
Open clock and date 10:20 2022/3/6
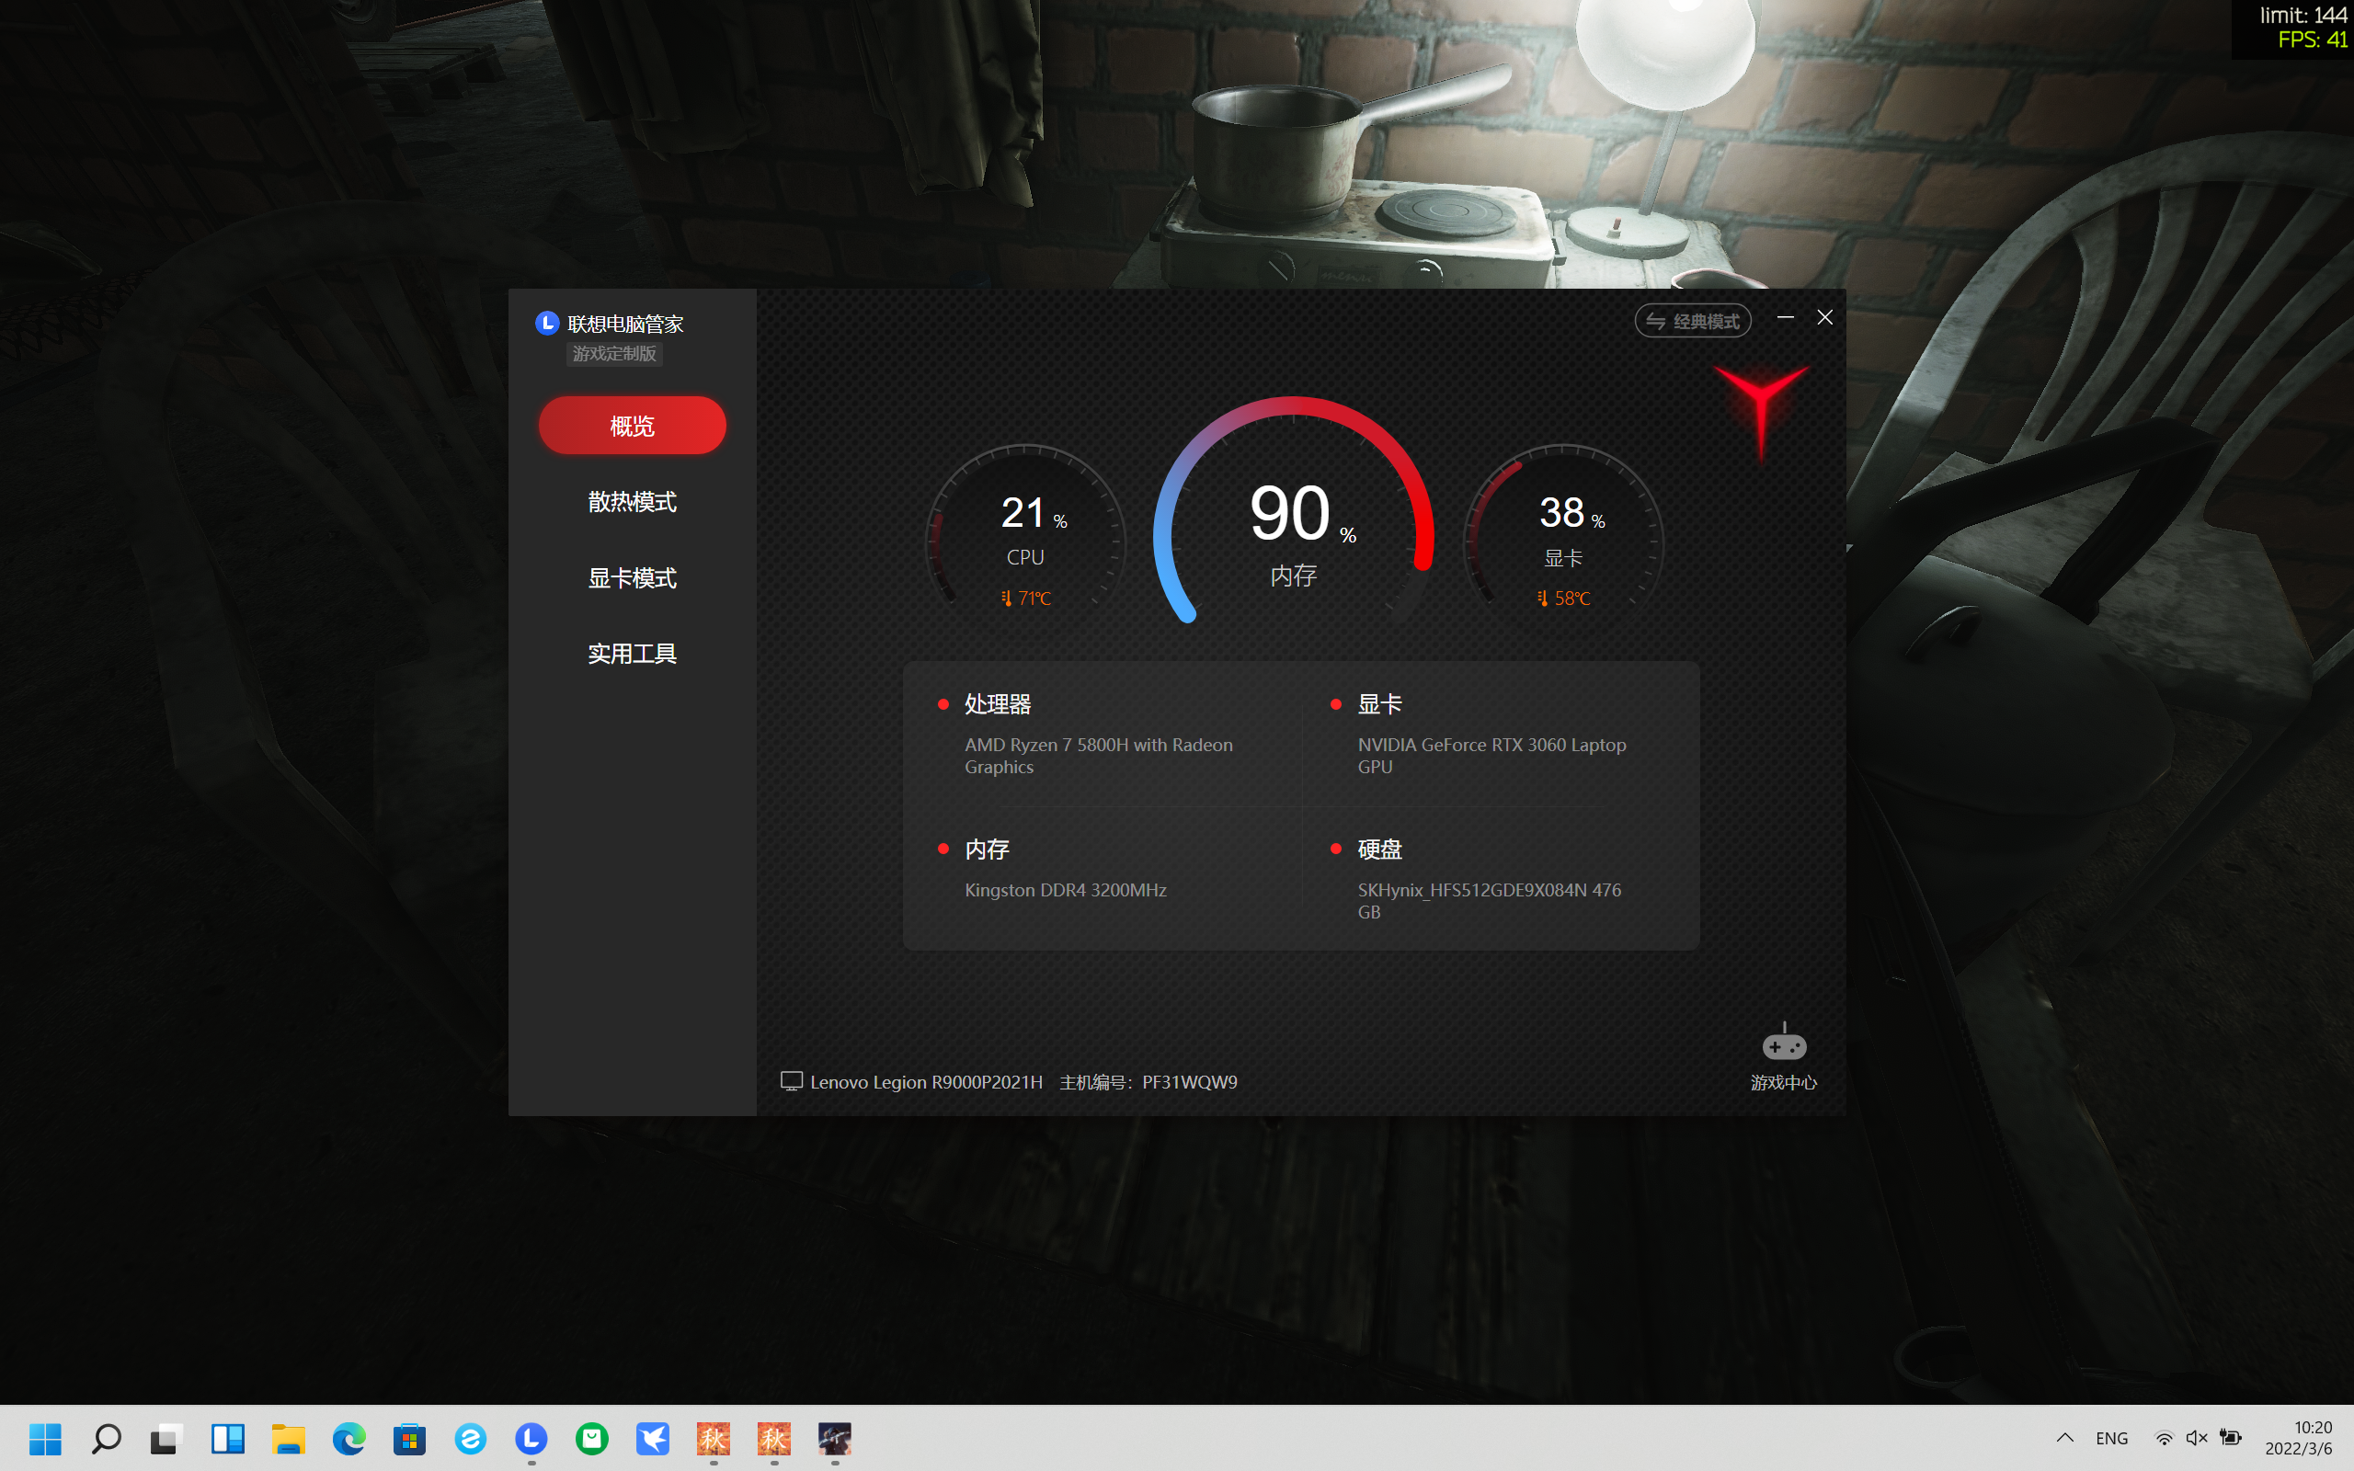(2299, 1438)
